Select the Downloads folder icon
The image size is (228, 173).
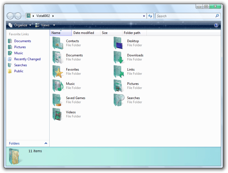click(119, 57)
